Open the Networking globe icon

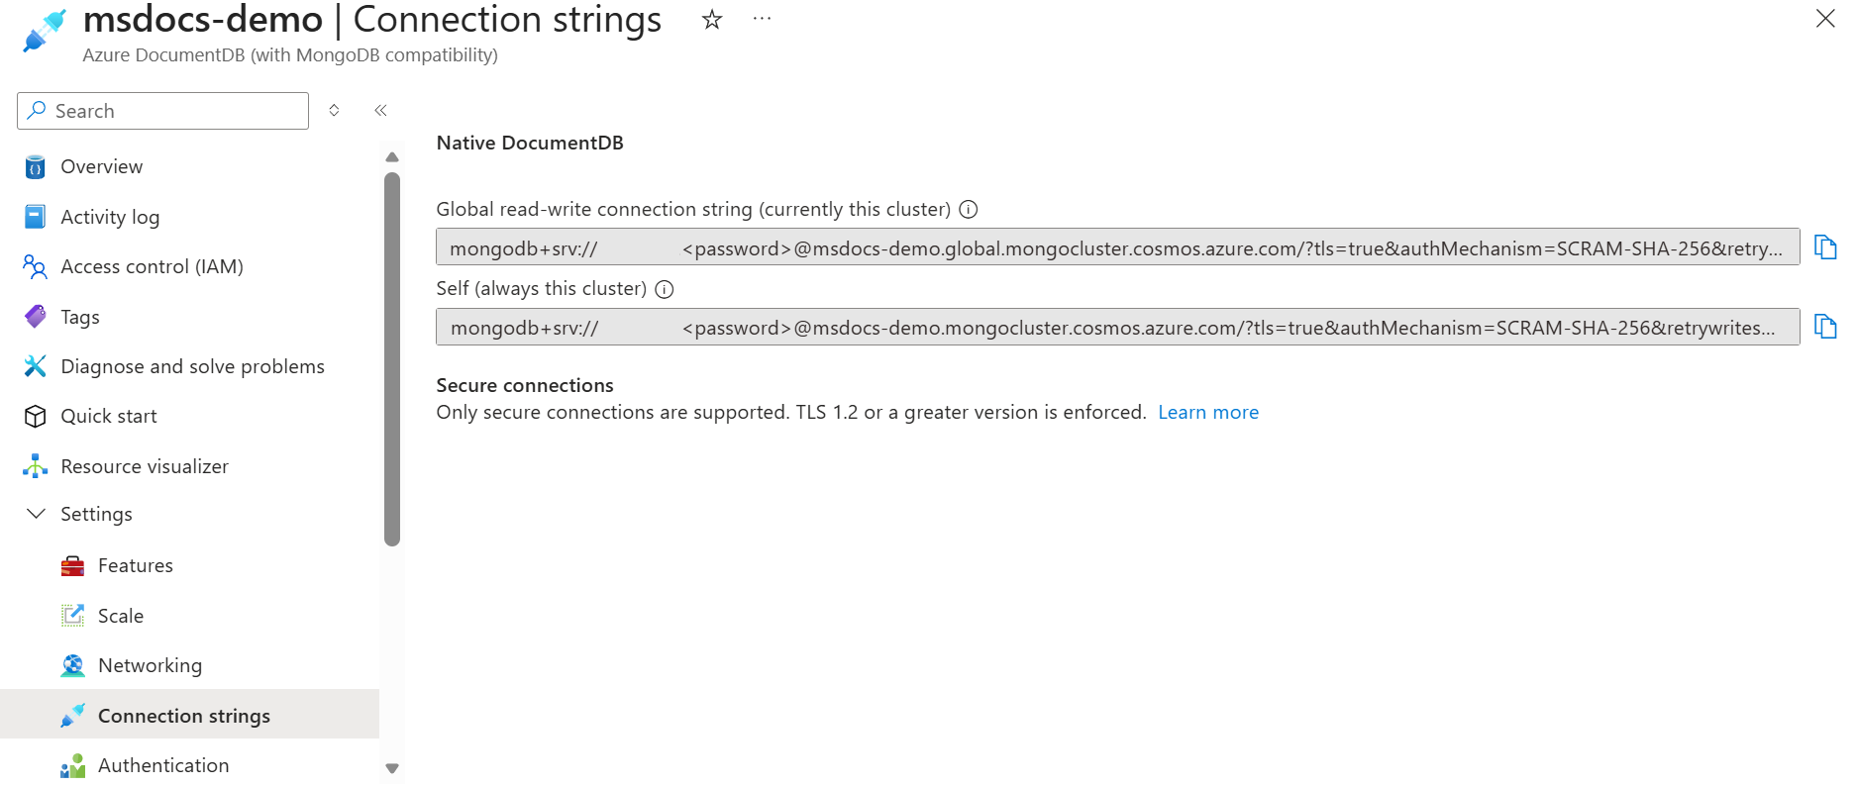click(71, 664)
